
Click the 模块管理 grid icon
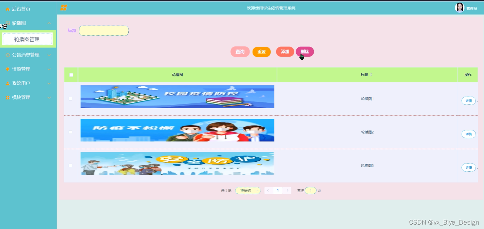tap(8, 98)
